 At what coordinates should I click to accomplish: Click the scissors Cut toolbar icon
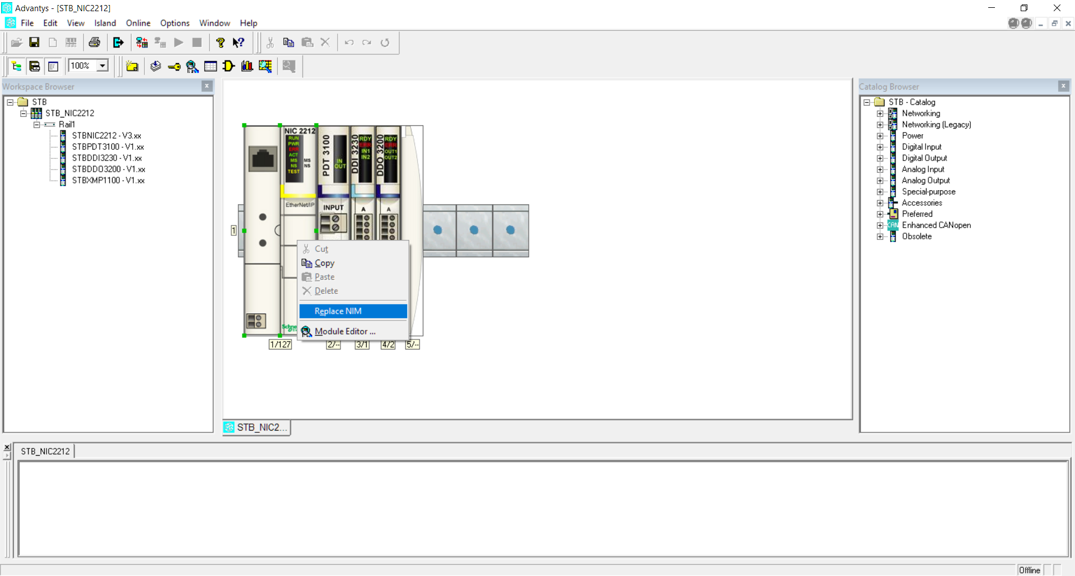click(x=270, y=43)
